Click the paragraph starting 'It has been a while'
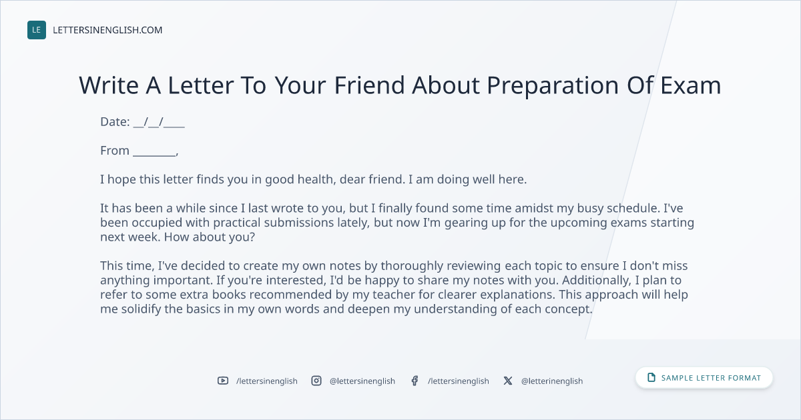Image resolution: width=801 pixels, height=420 pixels. (x=397, y=223)
